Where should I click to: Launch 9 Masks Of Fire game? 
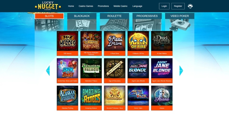click(x=138, y=43)
